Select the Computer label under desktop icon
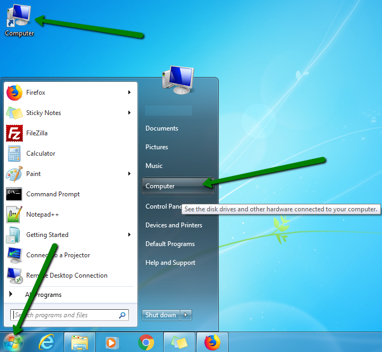Screen dimensions: 382x352 [19, 33]
